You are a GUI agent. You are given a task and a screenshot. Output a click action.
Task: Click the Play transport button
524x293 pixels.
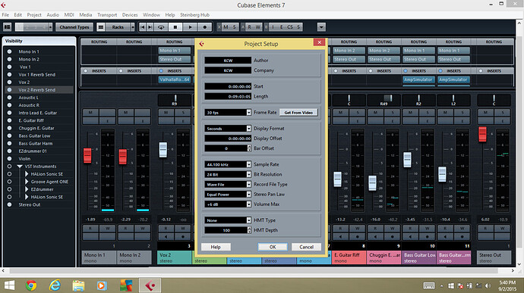pyautogui.click(x=190, y=27)
